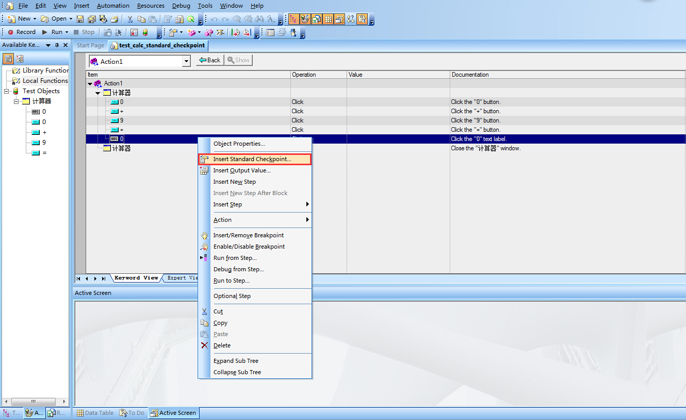Click the two pink bricks split action icon
Viewport: 686px width, 420px height.
click(x=209, y=32)
